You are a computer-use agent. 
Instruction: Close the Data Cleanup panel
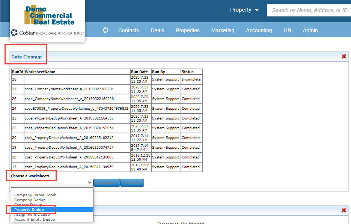[343, 56]
